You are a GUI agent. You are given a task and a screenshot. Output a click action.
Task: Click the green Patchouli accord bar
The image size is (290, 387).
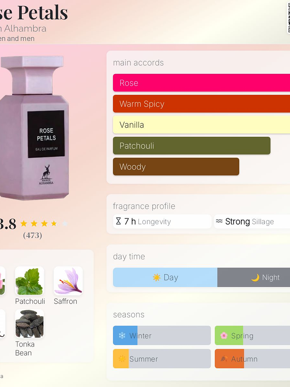(x=192, y=146)
